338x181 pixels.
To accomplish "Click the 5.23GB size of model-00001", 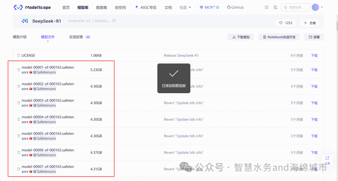I will pos(96,70).
